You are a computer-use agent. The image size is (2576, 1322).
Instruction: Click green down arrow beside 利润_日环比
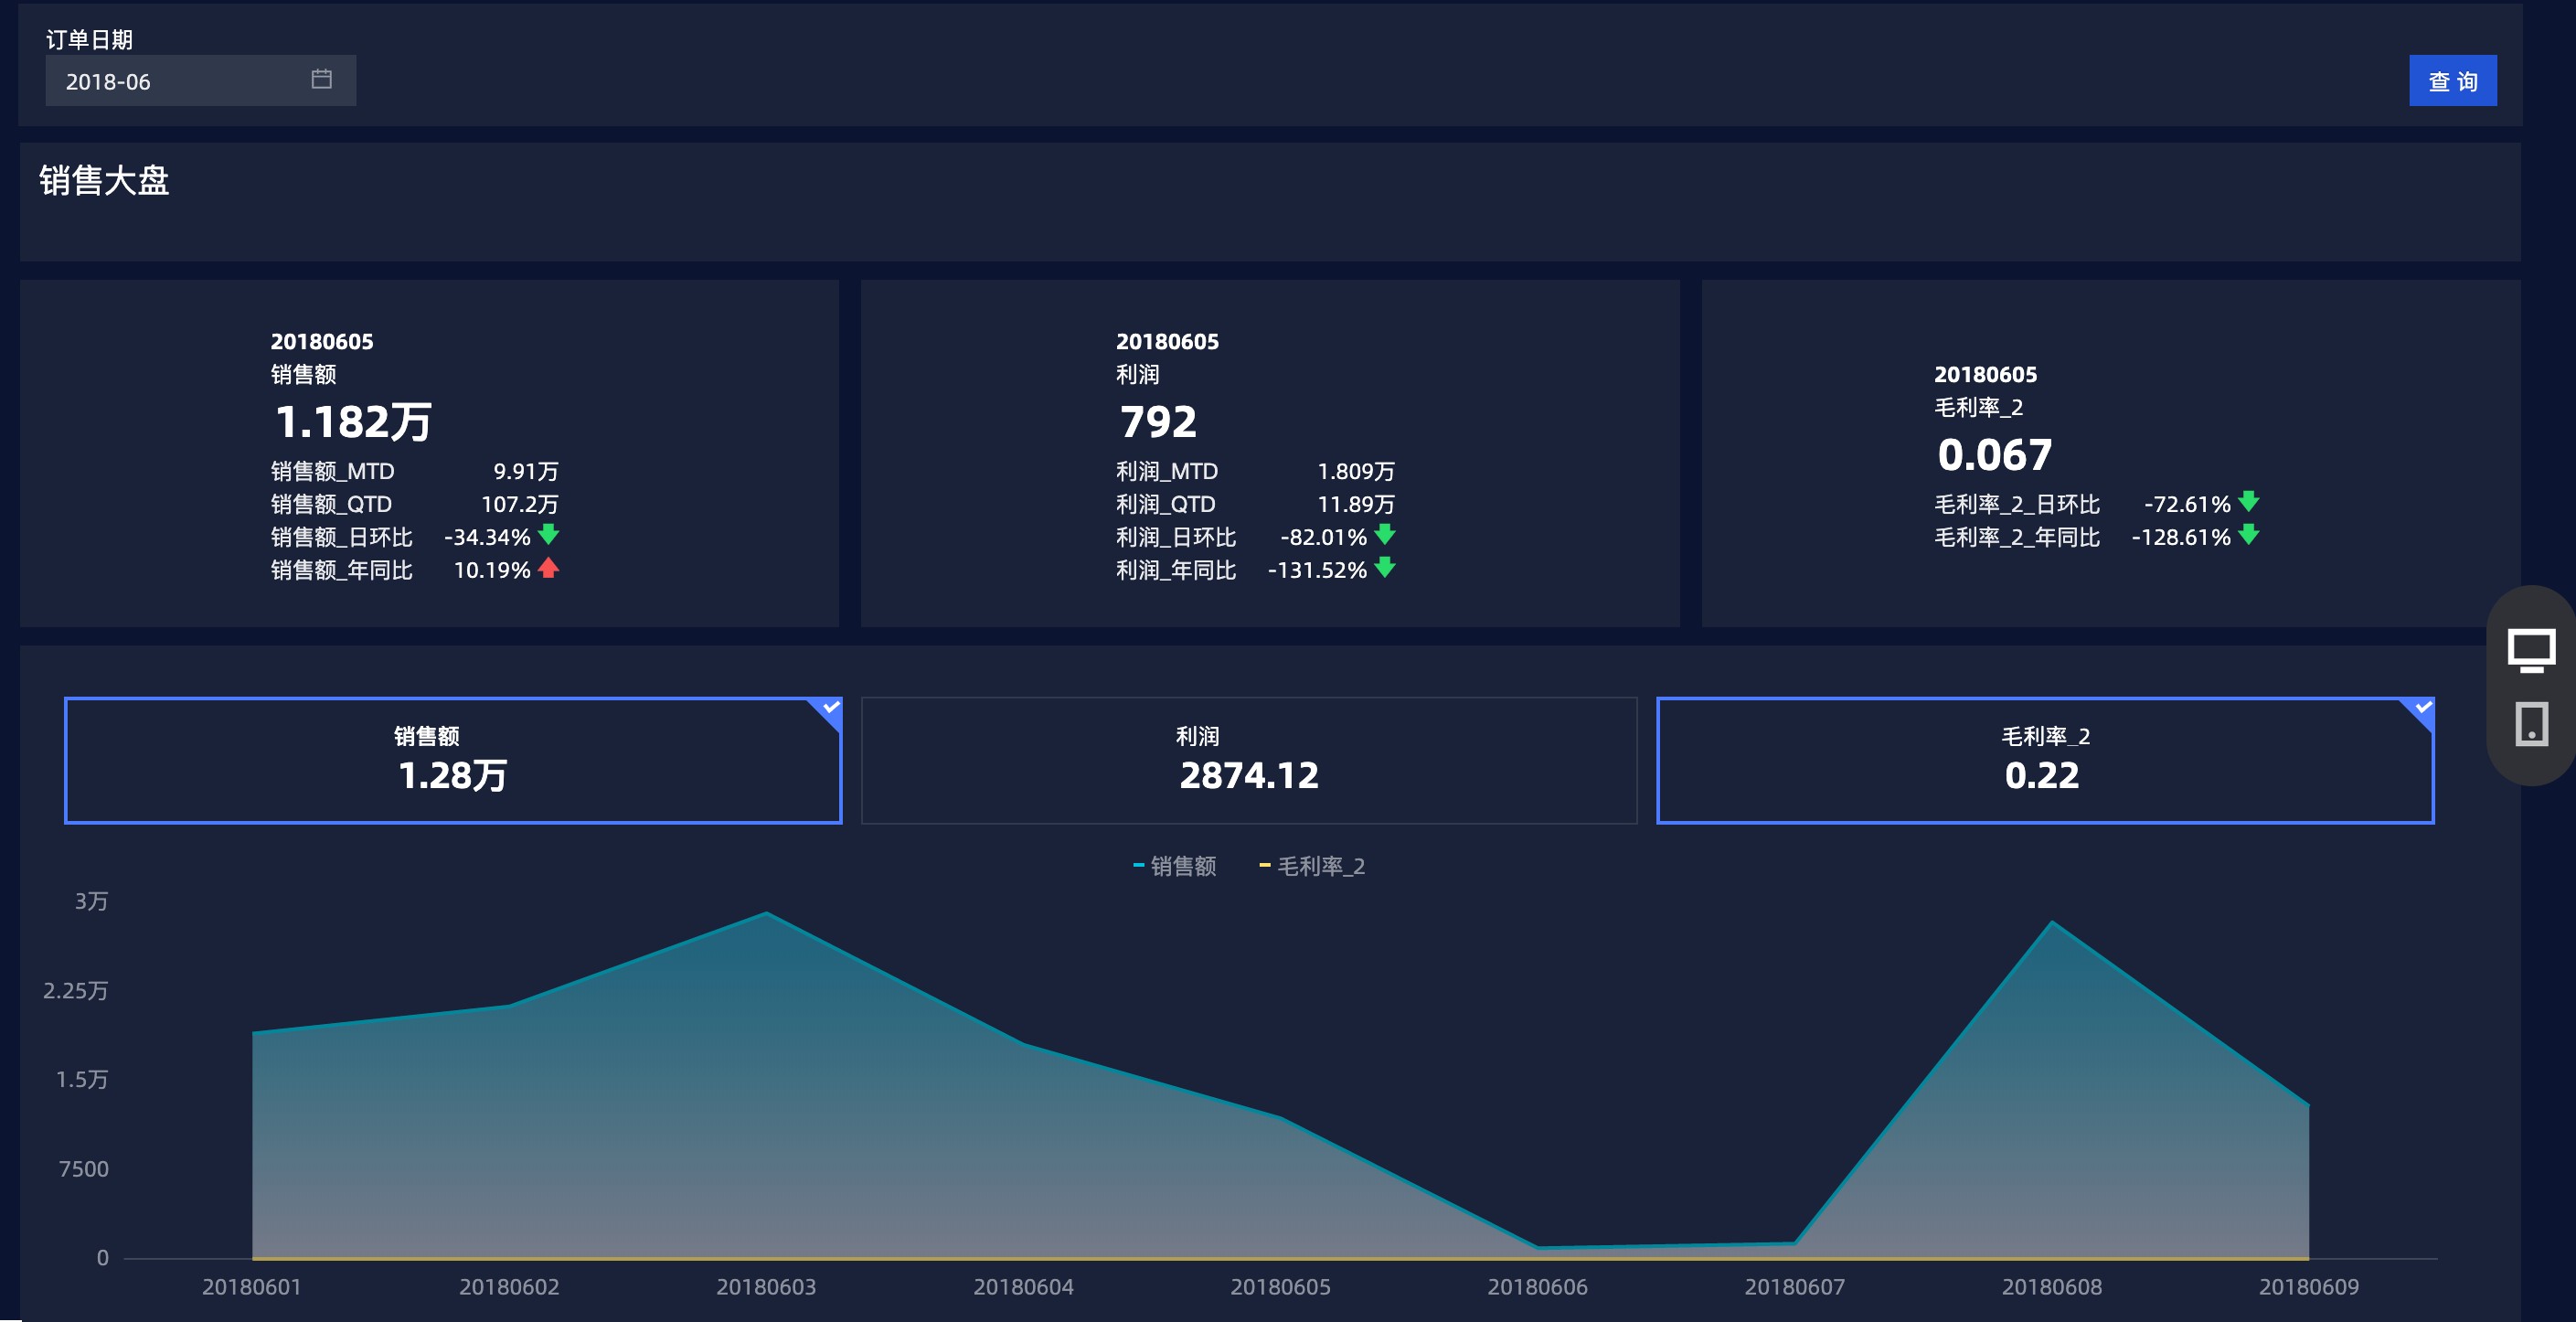coord(1385,535)
